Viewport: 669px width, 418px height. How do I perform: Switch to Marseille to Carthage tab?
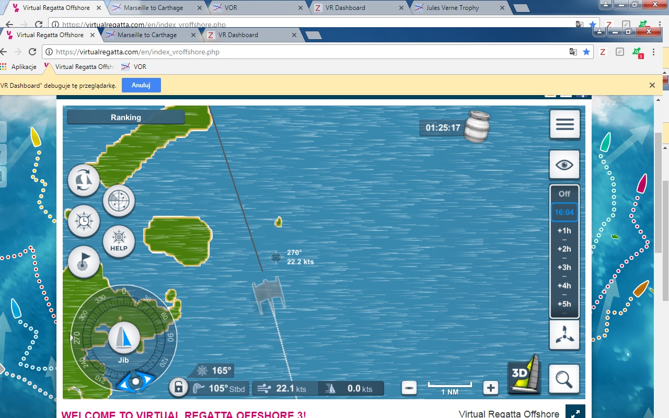click(x=147, y=35)
